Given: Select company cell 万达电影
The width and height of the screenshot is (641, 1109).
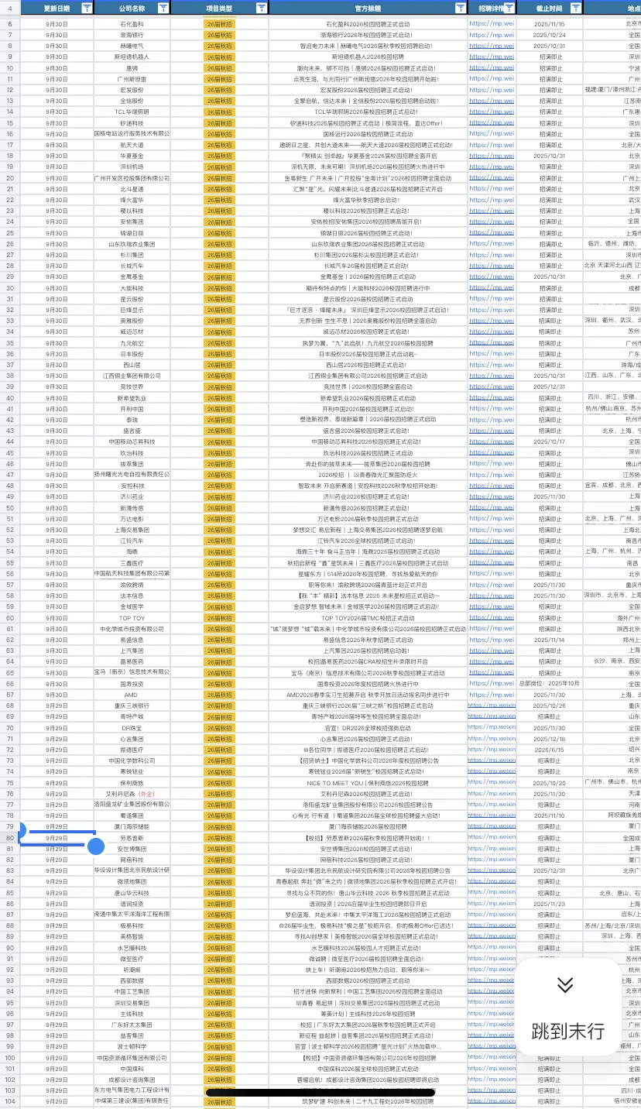Looking at the screenshot, I should pyautogui.click(x=132, y=519).
